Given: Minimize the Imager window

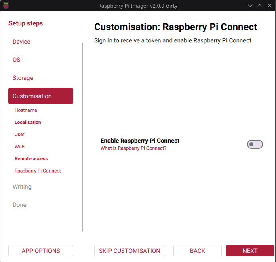Looking at the screenshot, I should [x=250, y=6].
